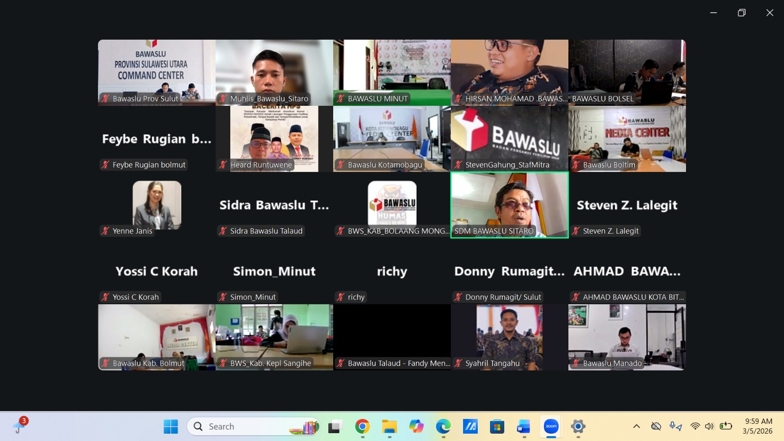Click inside the taskbar Search box

[x=245, y=426]
